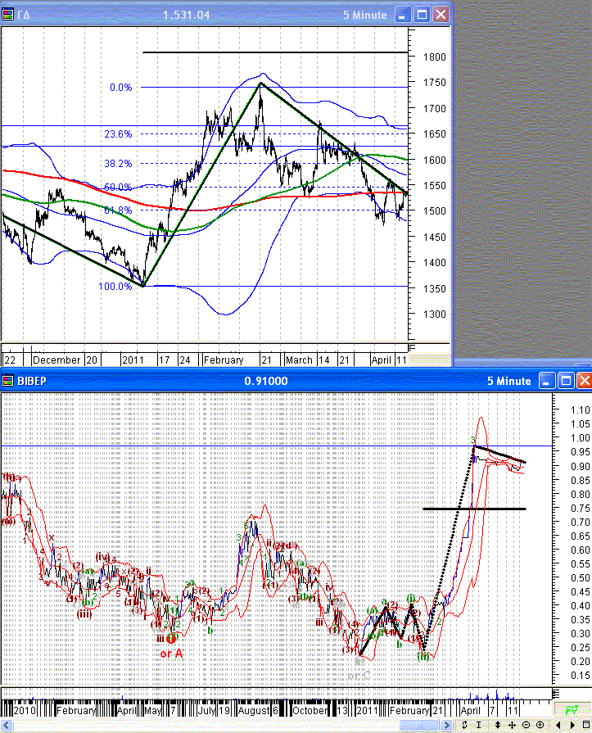Select the four-way pan arrows tool

tap(512, 725)
